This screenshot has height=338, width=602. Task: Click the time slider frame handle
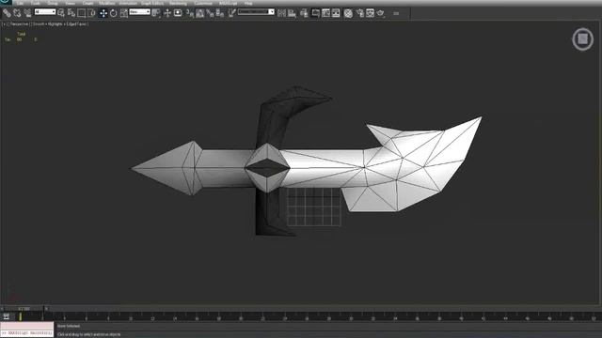tap(24, 309)
